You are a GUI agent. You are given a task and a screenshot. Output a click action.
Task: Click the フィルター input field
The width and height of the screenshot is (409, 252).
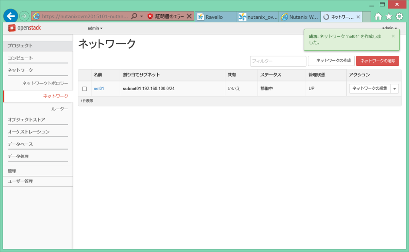point(278,61)
